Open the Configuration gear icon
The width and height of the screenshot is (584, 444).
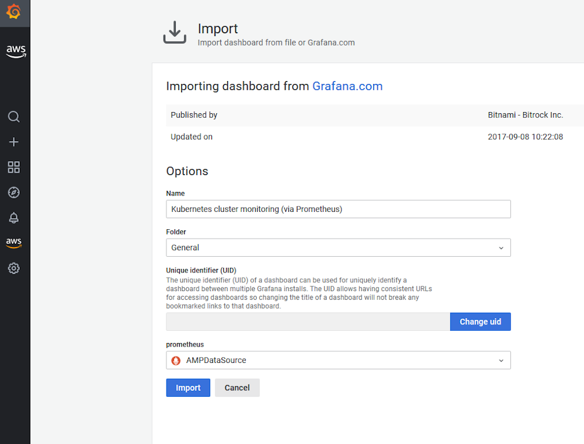pyautogui.click(x=14, y=268)
